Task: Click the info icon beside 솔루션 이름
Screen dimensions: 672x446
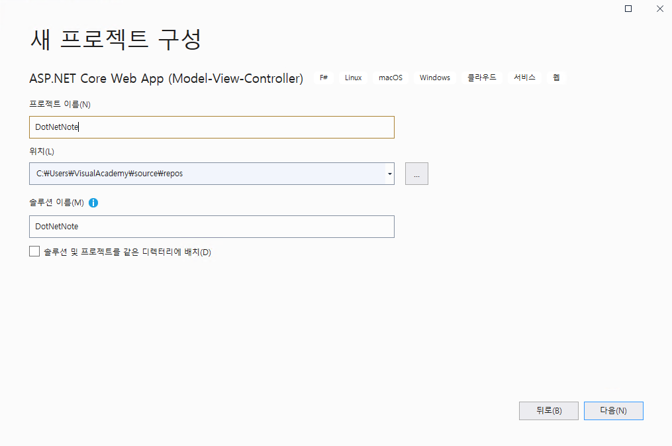Action: [93, 203]
